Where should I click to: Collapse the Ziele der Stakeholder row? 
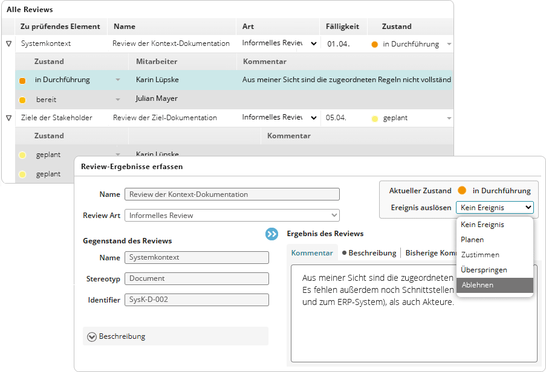coord(9,118)
